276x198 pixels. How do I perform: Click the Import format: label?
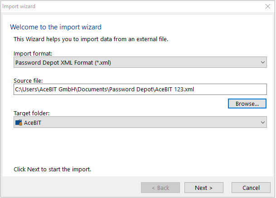pyautogui.click(x=33, y=53)
